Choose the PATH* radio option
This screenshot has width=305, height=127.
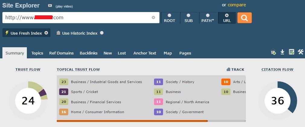click(x=207, y=15)
